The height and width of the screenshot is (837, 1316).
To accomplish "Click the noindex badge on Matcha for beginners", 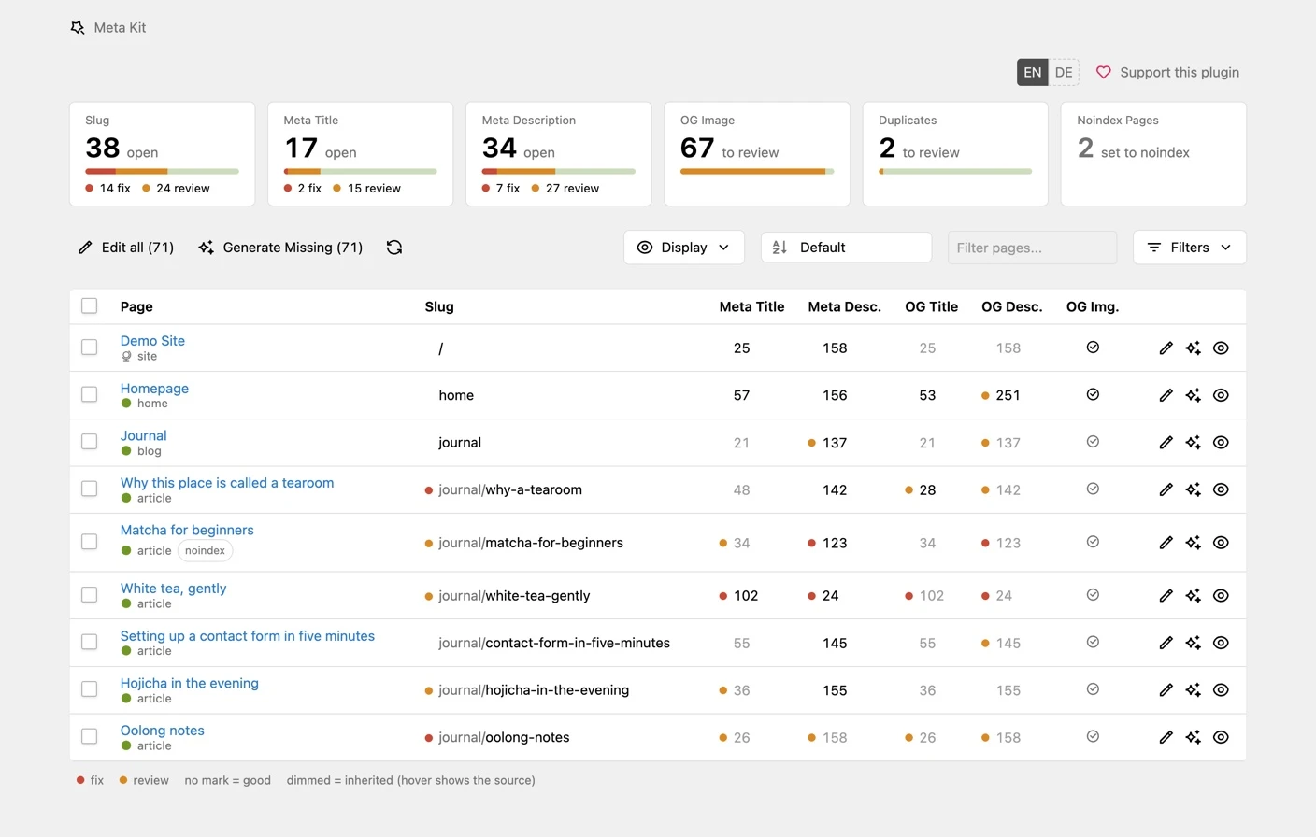I will (205, 551).
